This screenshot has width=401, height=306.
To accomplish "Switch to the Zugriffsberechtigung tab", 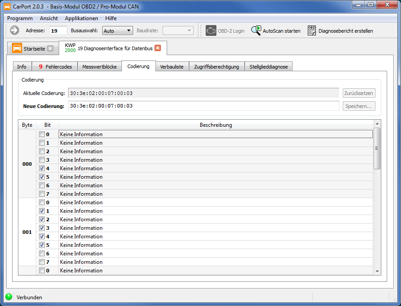I will [216, 67].
